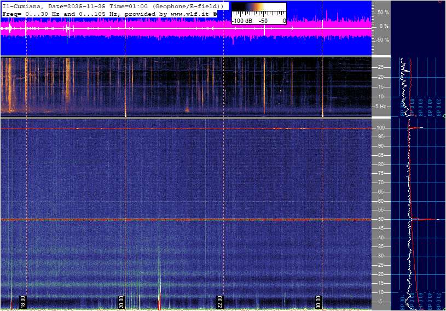
Task: Click the -50 % amplitude scale label
Action: (382, 40)
